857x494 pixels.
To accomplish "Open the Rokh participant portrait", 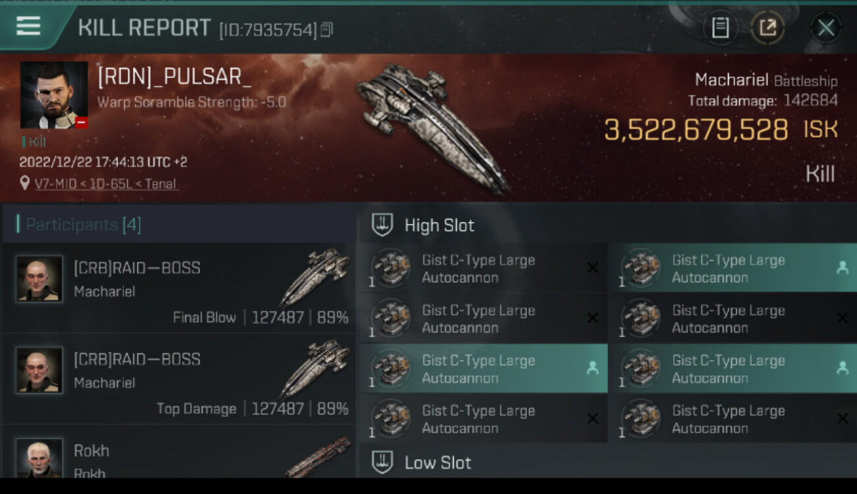I will tap(40, 458).
